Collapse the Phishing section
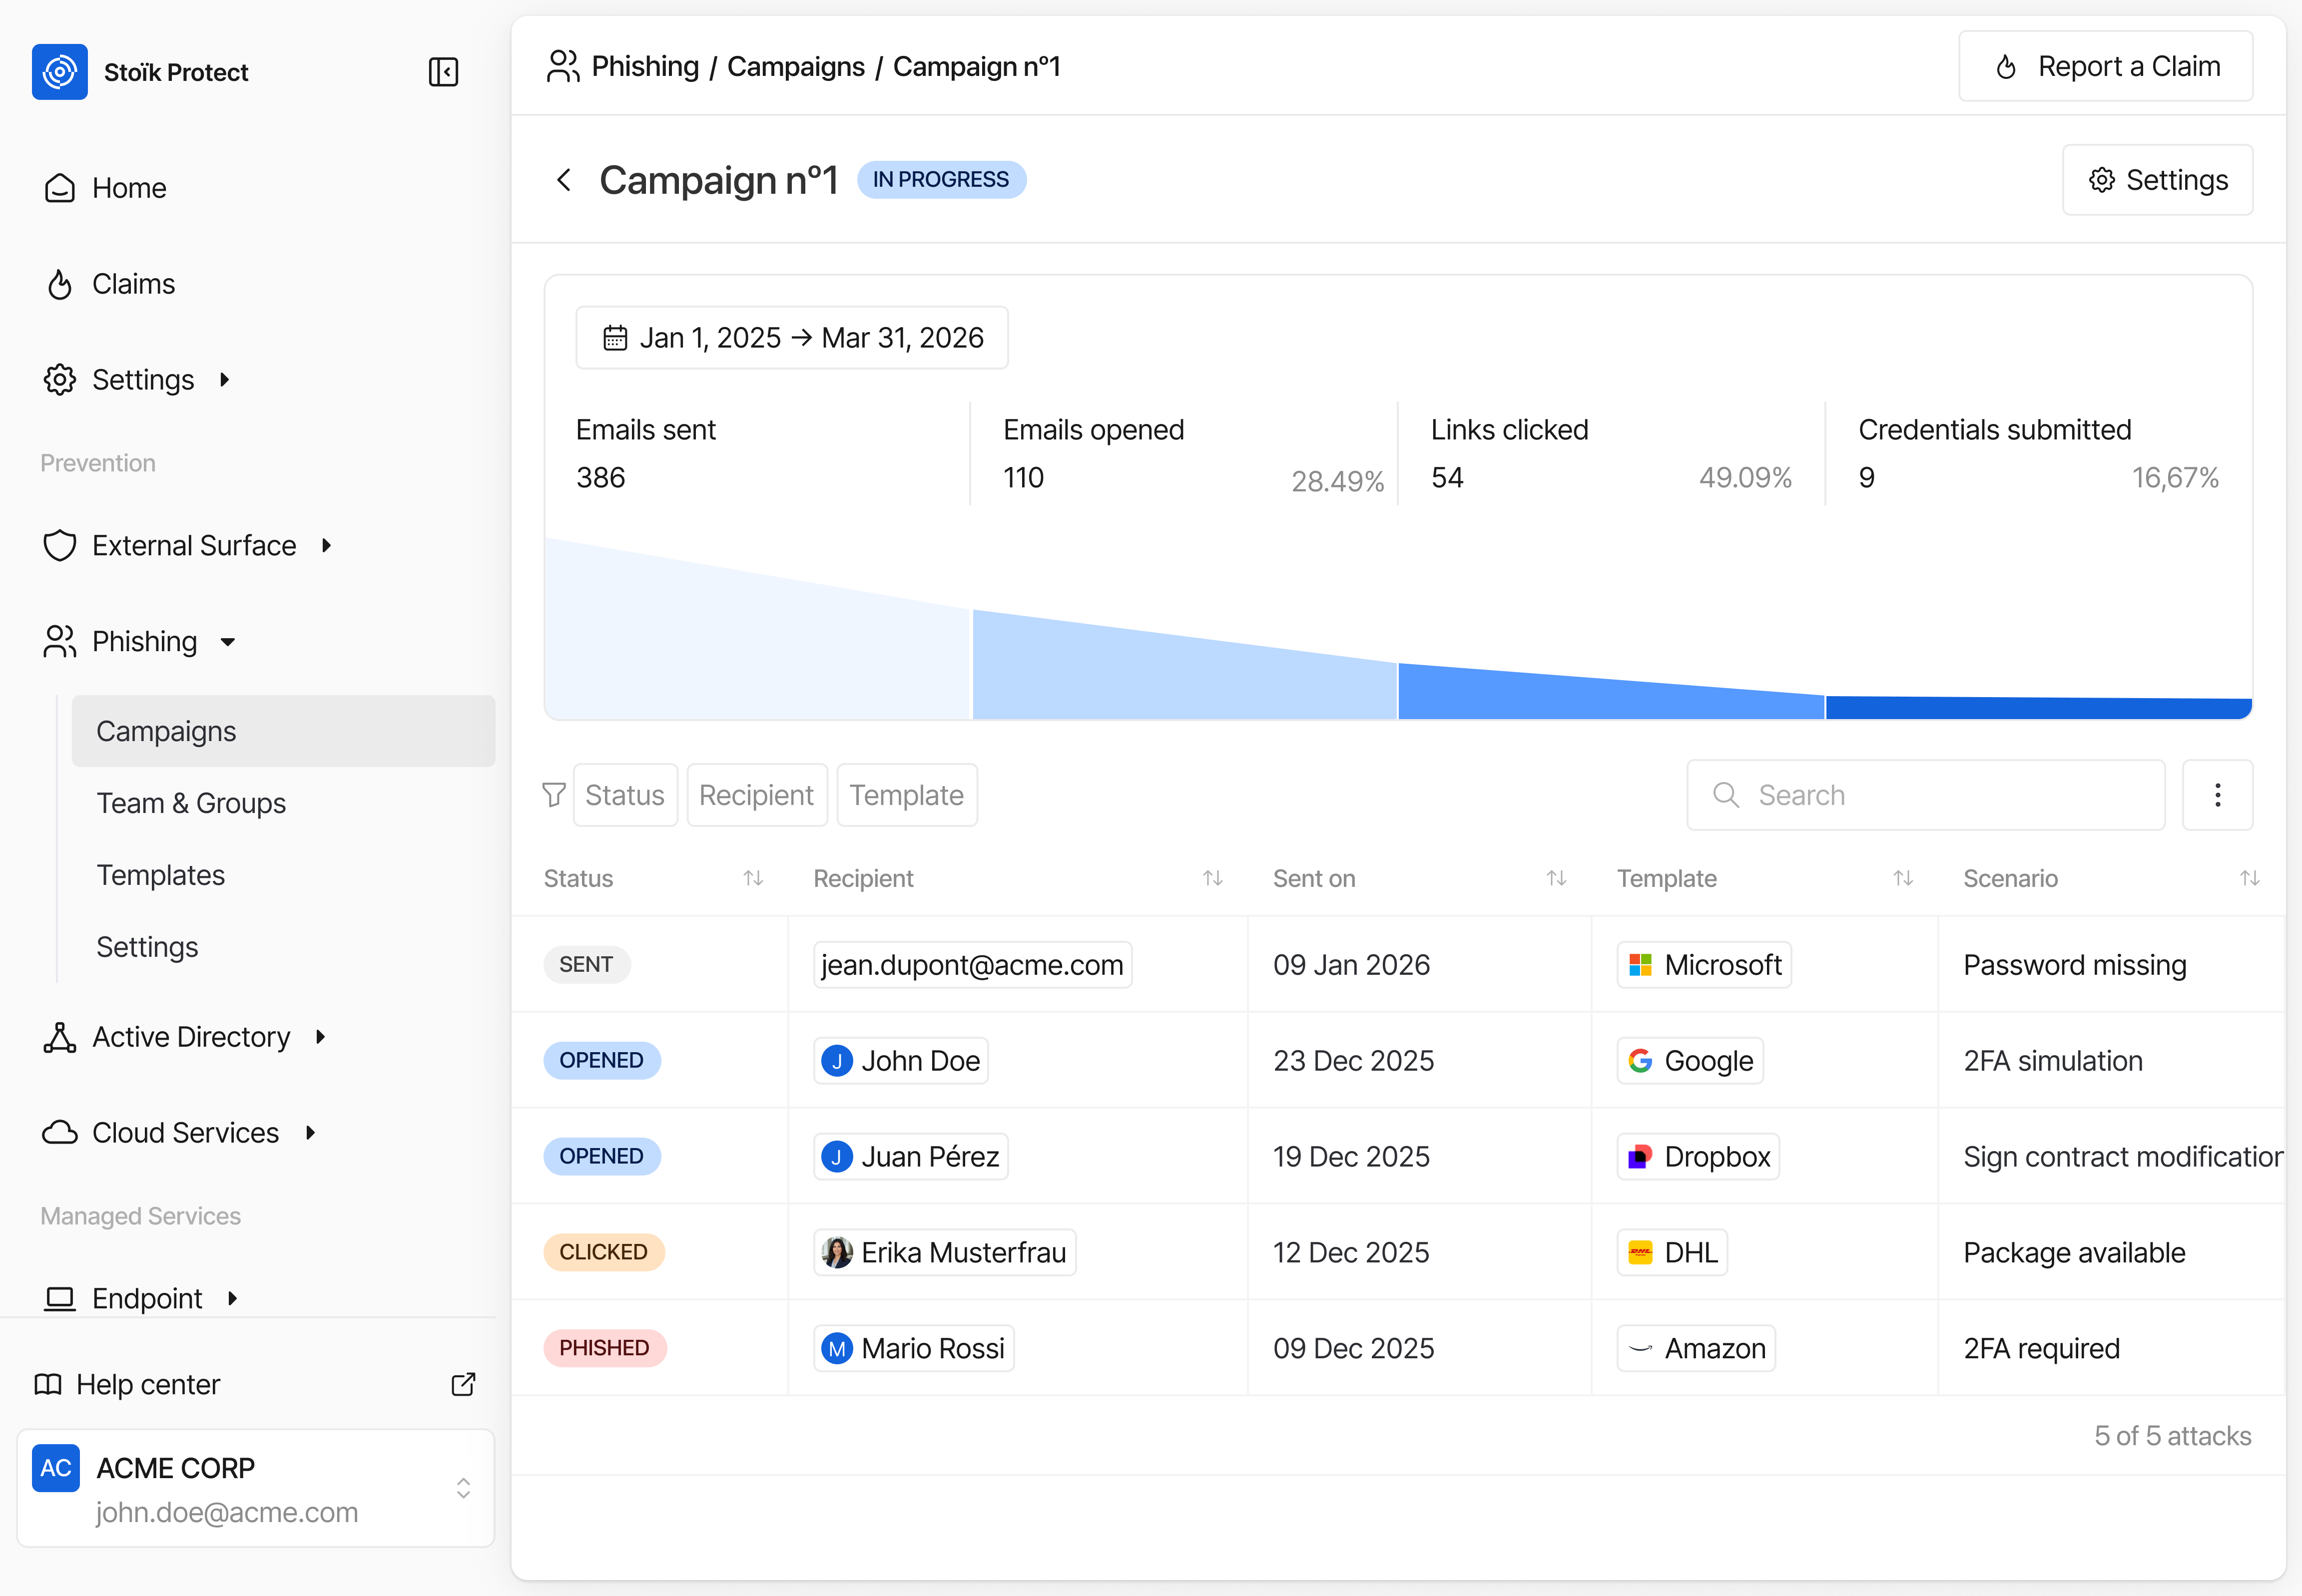 (145, 642)
